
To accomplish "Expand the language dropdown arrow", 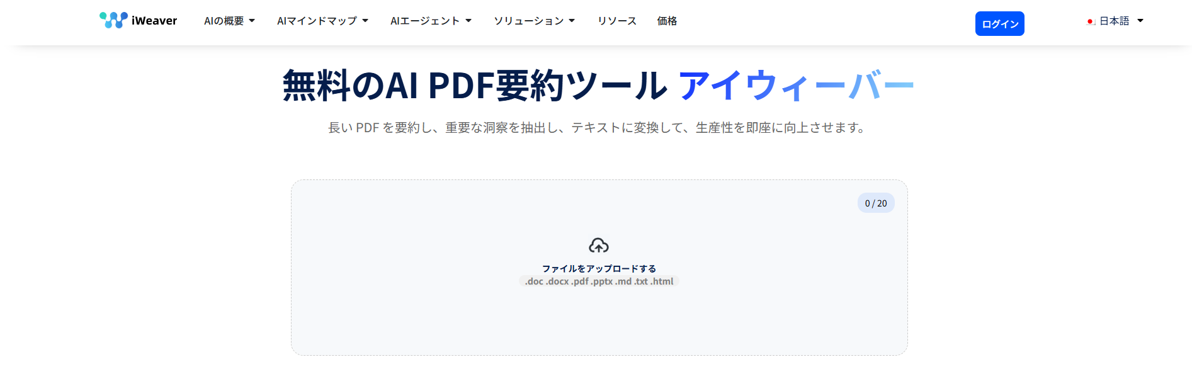I will click(1140, 21).
